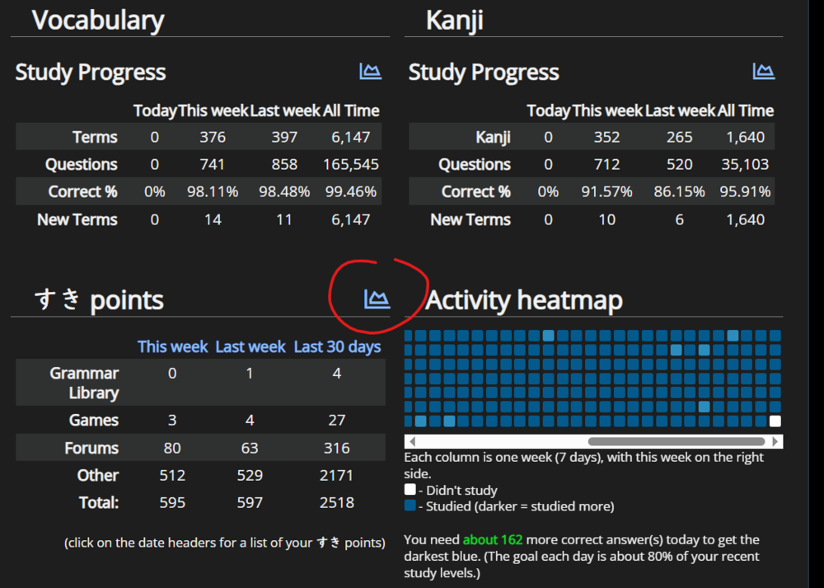Click the Forums this-week points value 80
Viewport: 824px width, 588px height.
pyautogui.click(x=172, y=448)
